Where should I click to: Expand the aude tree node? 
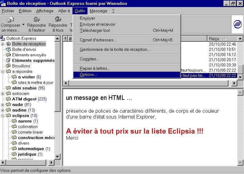click(x=3, y=105)
